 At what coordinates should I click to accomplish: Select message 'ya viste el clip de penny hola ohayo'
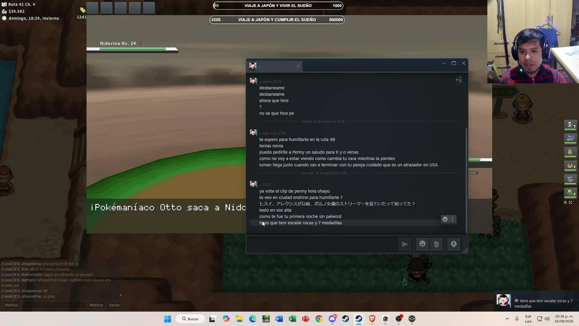(x=294, y=191)
